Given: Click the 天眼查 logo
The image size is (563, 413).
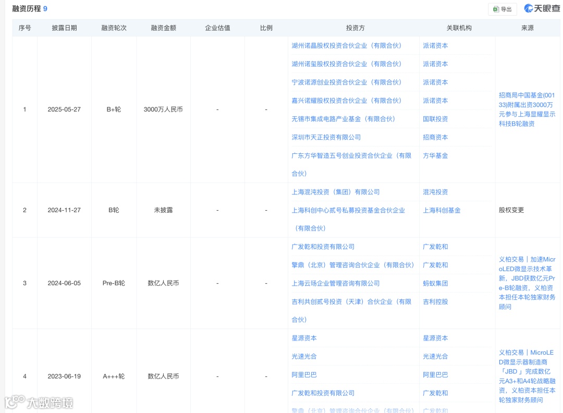Looking at the screenshot, I should [542, 8].
